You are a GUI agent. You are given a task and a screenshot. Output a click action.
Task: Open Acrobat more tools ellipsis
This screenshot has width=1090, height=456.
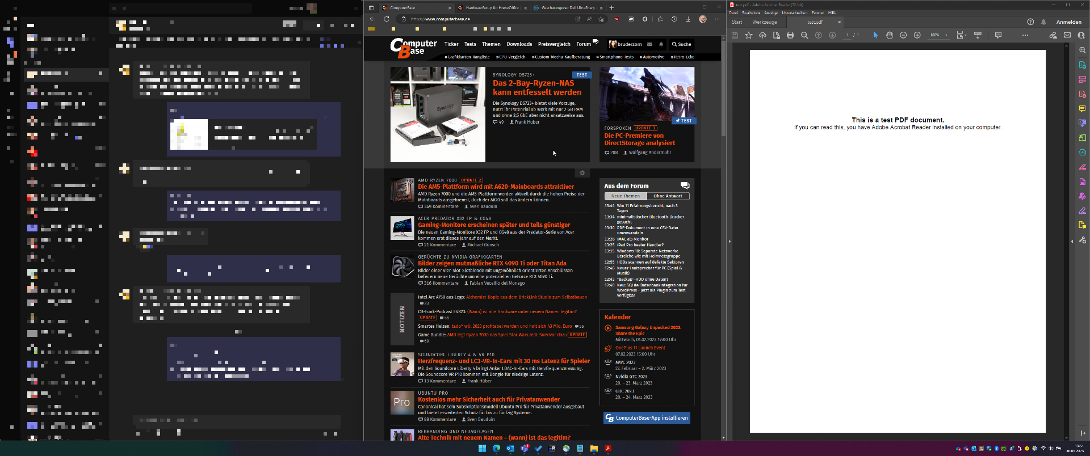(1025, 35)
